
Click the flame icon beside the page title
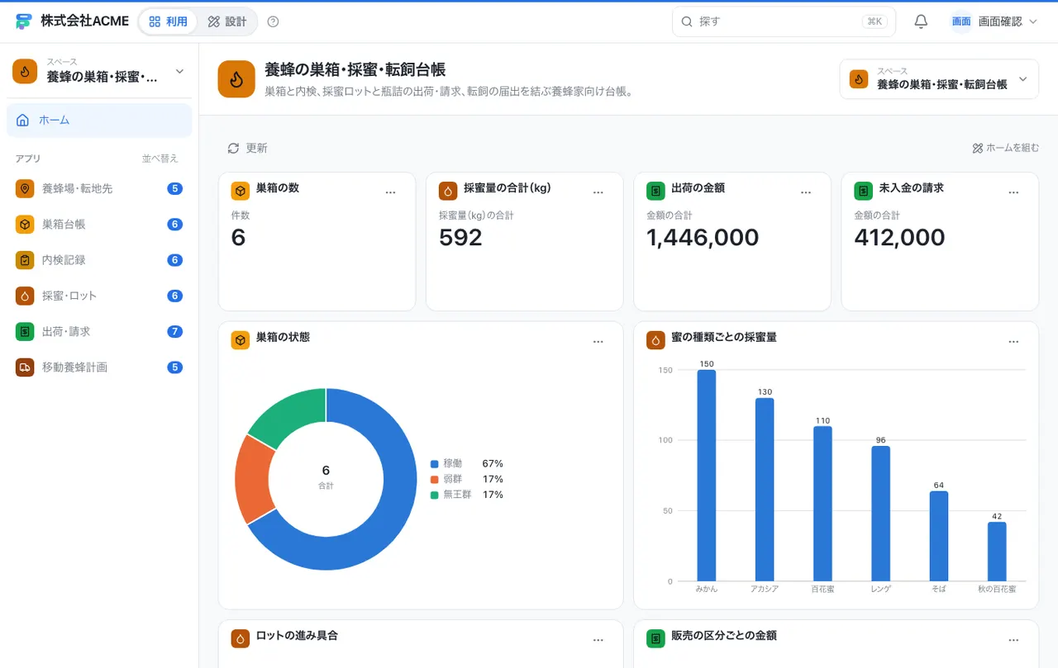coord(236,79)
